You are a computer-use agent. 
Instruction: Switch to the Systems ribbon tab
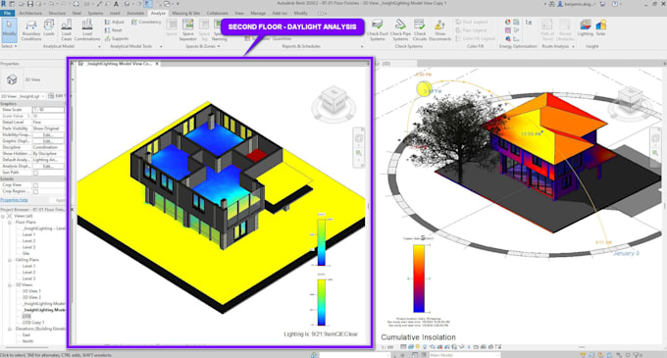(95, 13)
